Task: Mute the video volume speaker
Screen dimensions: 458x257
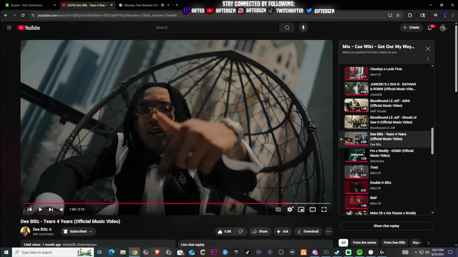Action: (62, 210)
